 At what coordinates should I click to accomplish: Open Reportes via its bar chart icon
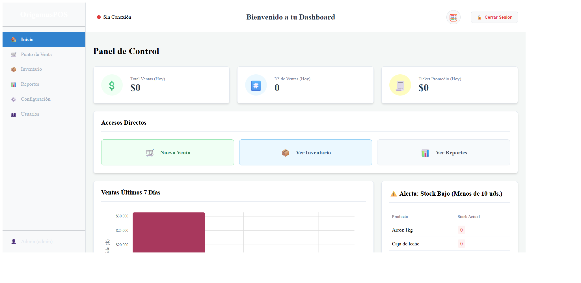point(14,84)
